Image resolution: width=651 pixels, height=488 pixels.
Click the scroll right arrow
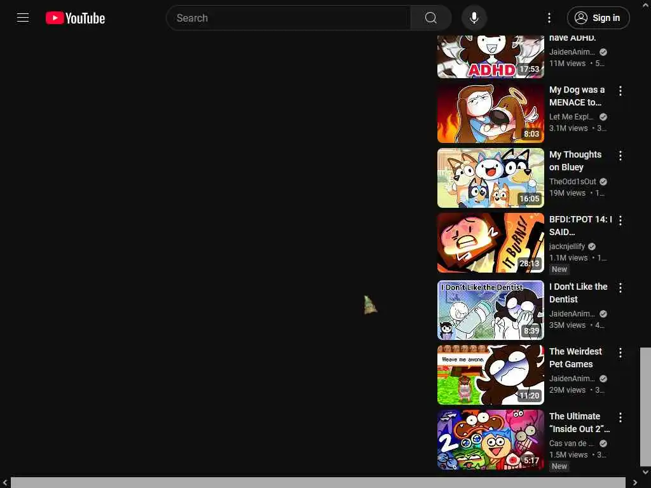point(635,483)
